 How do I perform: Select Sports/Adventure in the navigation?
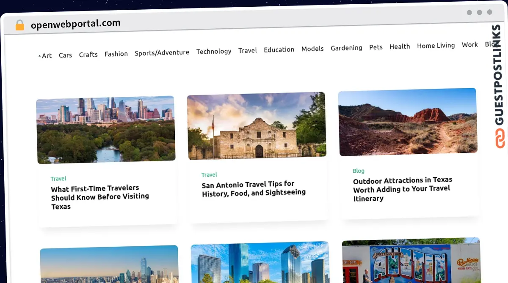point(162,53)
